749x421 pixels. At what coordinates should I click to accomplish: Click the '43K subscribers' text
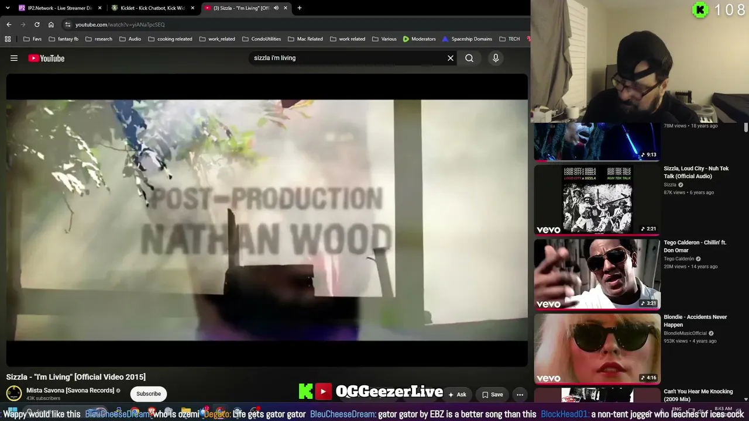point(43,398)
